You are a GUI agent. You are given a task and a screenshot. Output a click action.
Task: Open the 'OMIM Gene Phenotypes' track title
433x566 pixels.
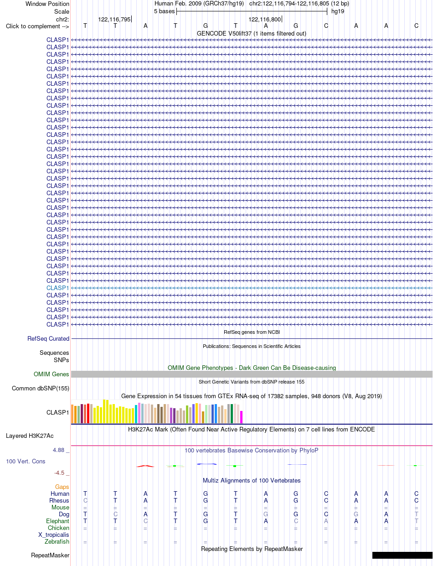coord(252,368)
